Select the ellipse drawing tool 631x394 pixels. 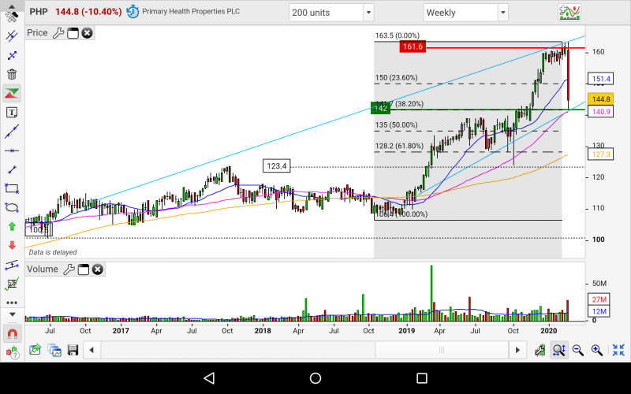[x=12, y=207]
